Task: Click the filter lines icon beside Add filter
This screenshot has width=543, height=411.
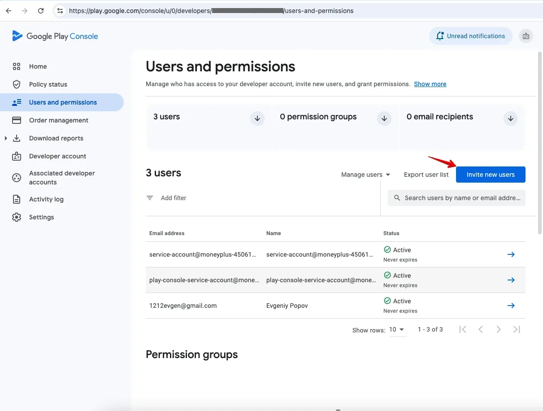Action: tap(150, 198)
